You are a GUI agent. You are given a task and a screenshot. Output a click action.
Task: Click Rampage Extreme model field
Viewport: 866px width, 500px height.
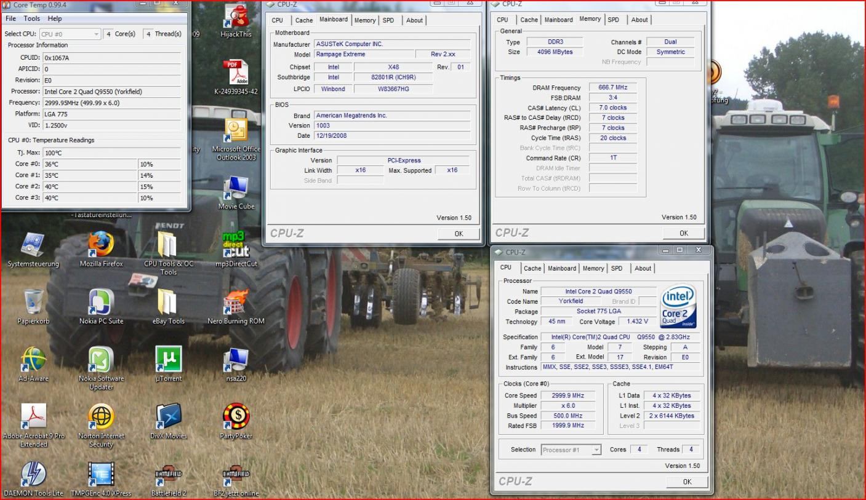tap(364, 55)
